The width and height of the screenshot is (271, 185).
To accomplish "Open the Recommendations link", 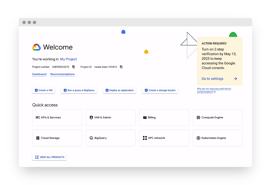I will 62,74.
